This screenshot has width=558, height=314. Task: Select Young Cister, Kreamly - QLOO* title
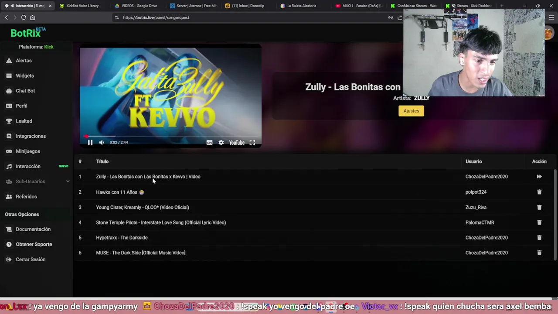point(143,207)
